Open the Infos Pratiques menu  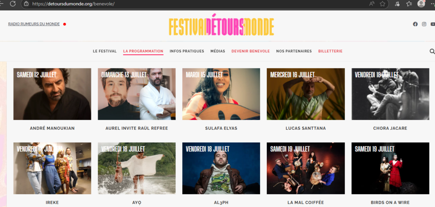click(187, 51)
